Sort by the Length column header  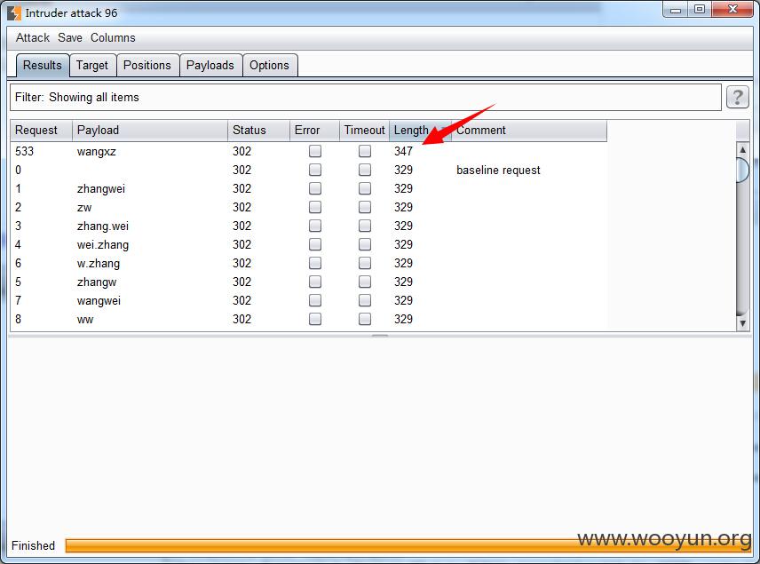tap(420, 130)
